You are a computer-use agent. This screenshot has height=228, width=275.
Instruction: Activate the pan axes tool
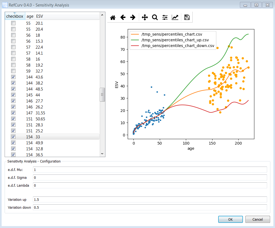click(145, 17)
